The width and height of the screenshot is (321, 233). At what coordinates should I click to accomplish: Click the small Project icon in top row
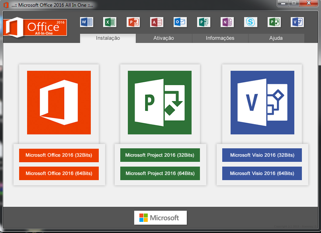pos(274,22)
